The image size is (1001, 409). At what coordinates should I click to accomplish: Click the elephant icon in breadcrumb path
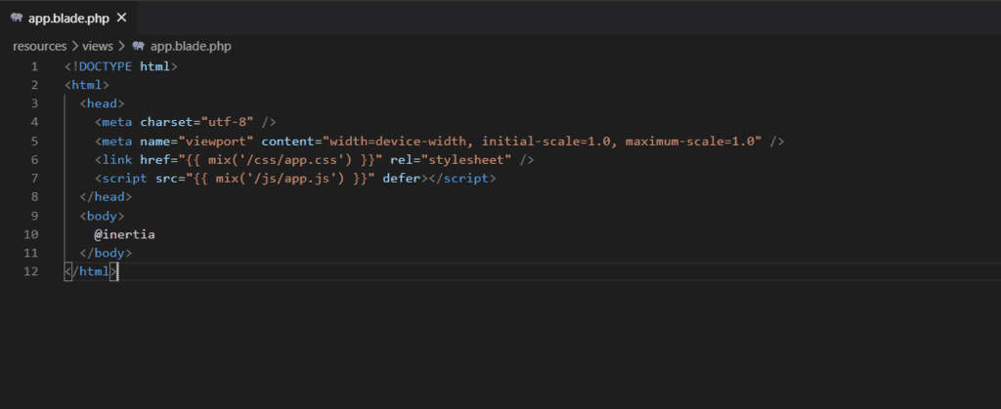[x=138, y=46]
